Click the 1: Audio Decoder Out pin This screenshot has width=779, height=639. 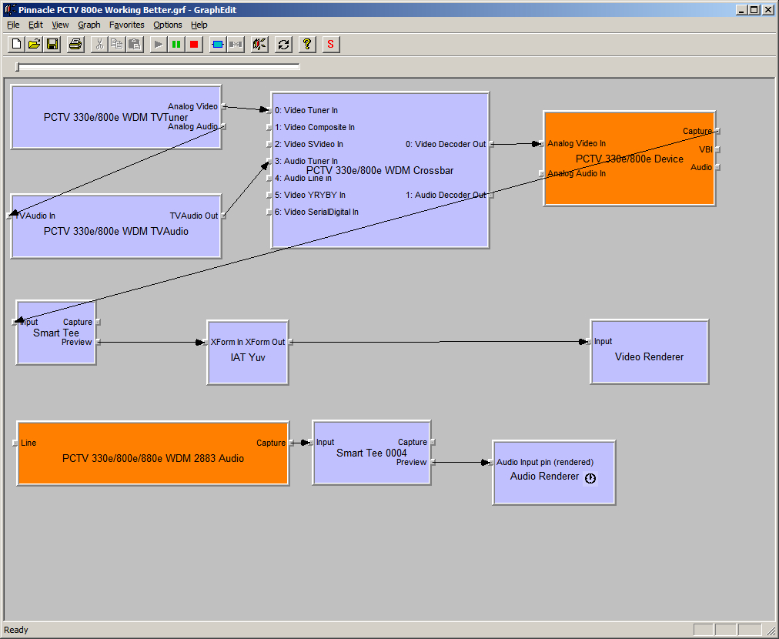click(x=491, y=195)
